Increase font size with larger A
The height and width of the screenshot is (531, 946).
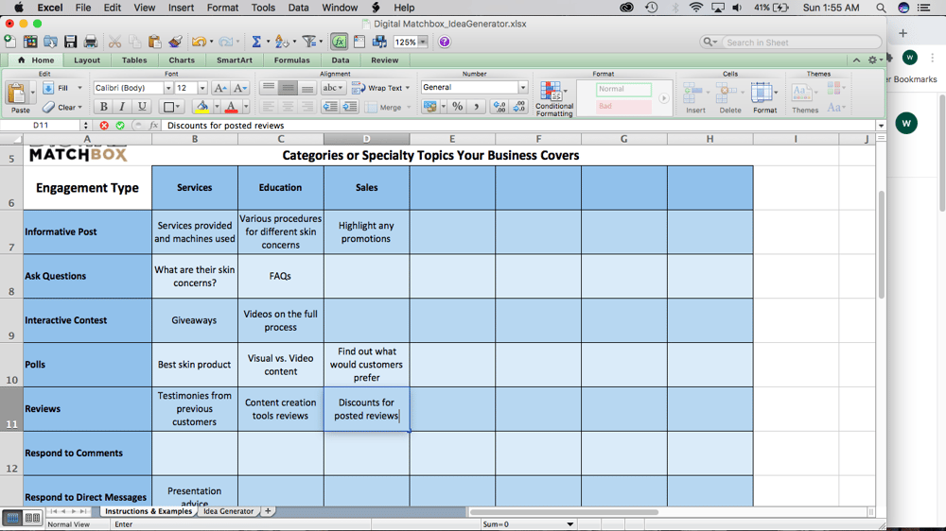(220, 88)
